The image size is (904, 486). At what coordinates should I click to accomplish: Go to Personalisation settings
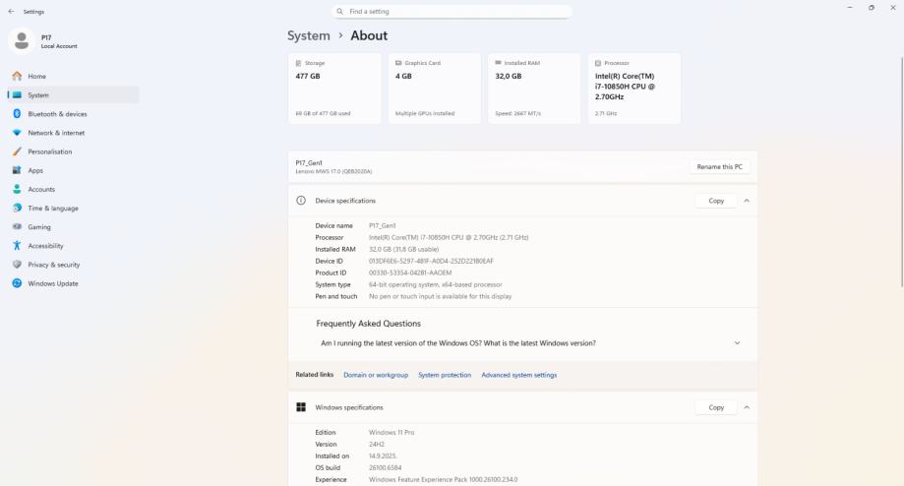point(49,152)
